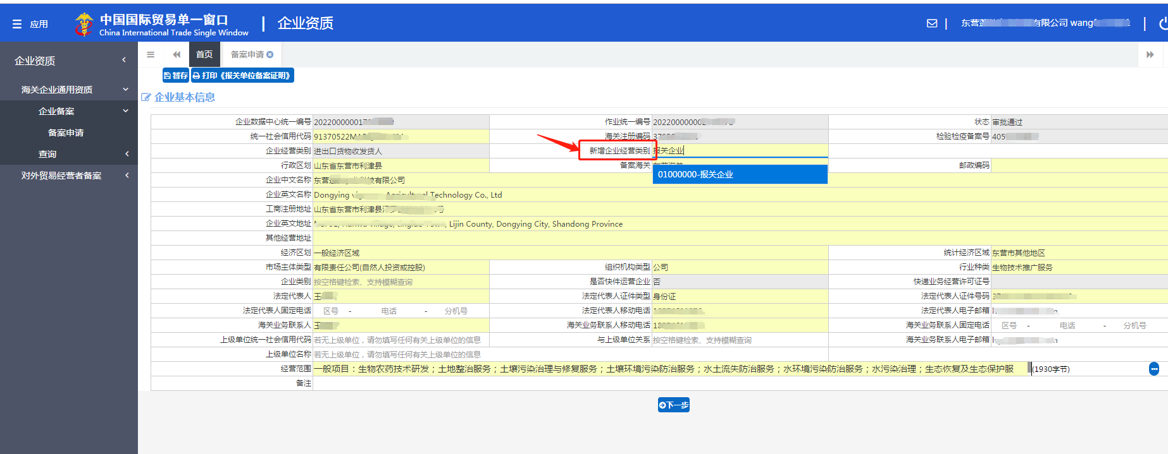The image size is (1168, 454).
Task: Click 法定代表人固定电话 分机号 field
Action: coord(456,311)
